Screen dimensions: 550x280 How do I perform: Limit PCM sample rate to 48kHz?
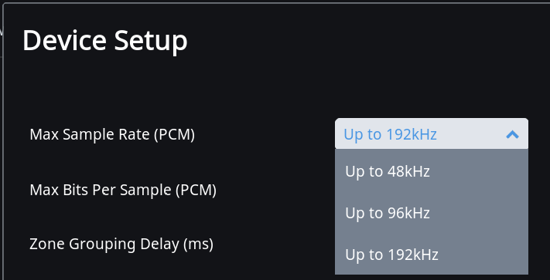pos(432,171)
